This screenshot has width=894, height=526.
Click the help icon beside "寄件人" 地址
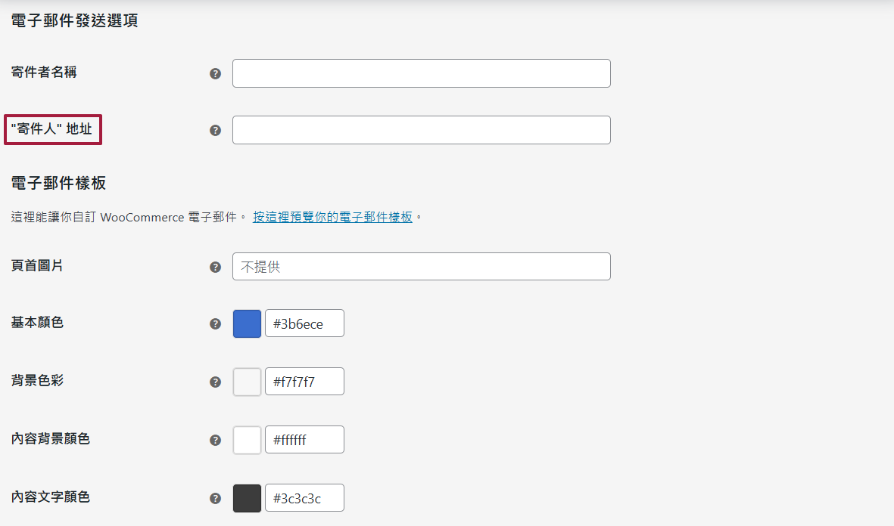[x=216, y=129]
